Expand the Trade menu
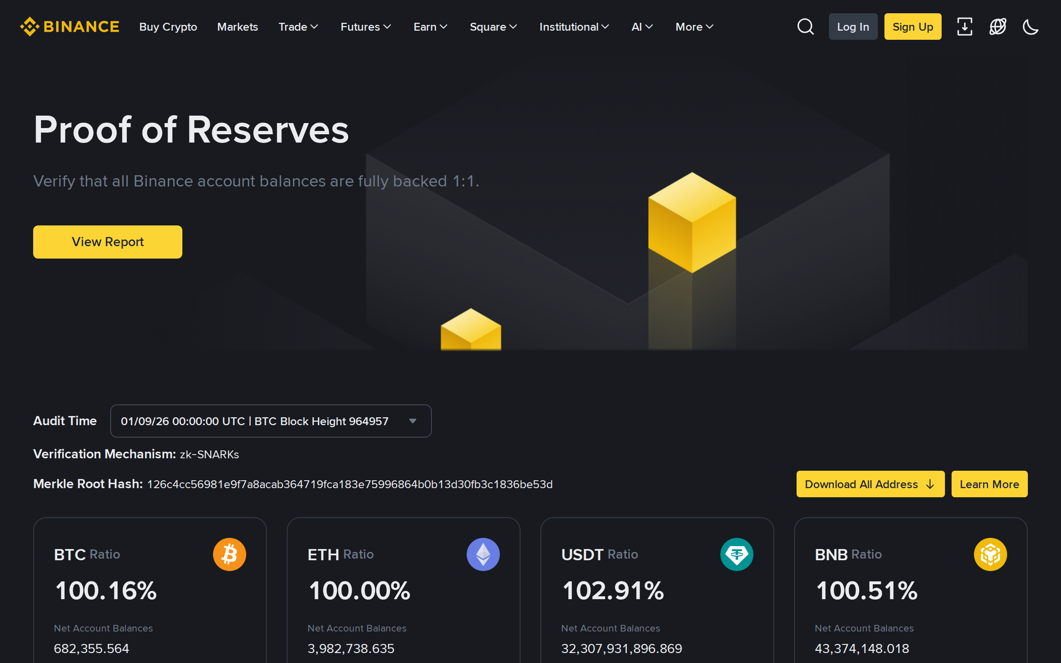This screenshot has width=1061, height=663. [298, 27]
